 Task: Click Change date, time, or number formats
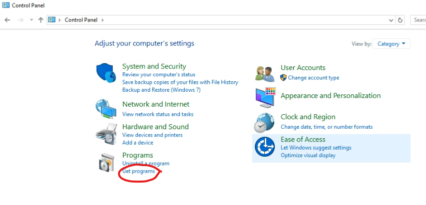point(326,127)
